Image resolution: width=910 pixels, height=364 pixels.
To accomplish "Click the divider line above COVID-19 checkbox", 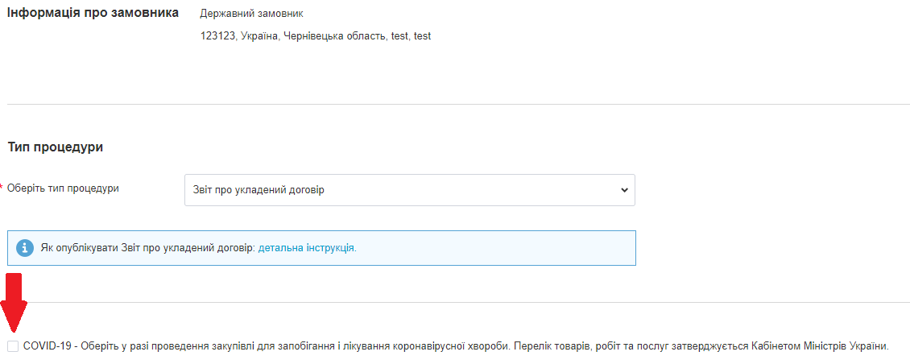I will pyautogui.click(x=458, y=302).
